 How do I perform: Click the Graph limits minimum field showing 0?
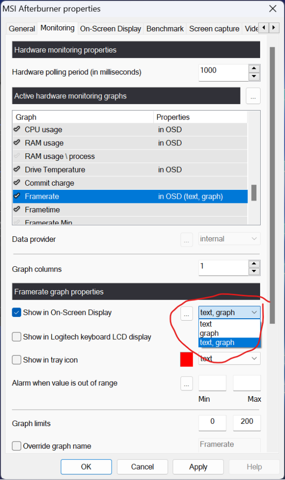(x=212, y=423)
